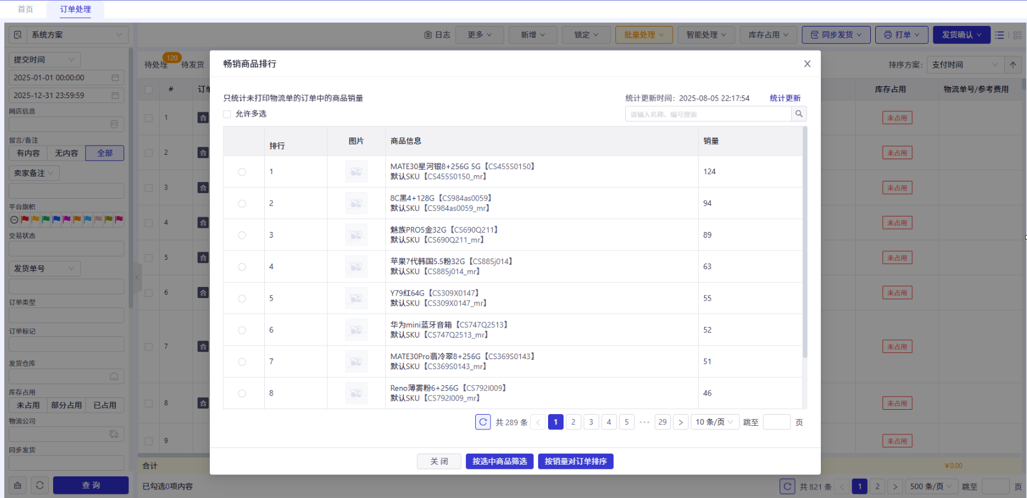Screen dimensions: 1027x498
Task: Open the calendar icon for 2025-12-31 end date
Action: click(x=115, y=96)
